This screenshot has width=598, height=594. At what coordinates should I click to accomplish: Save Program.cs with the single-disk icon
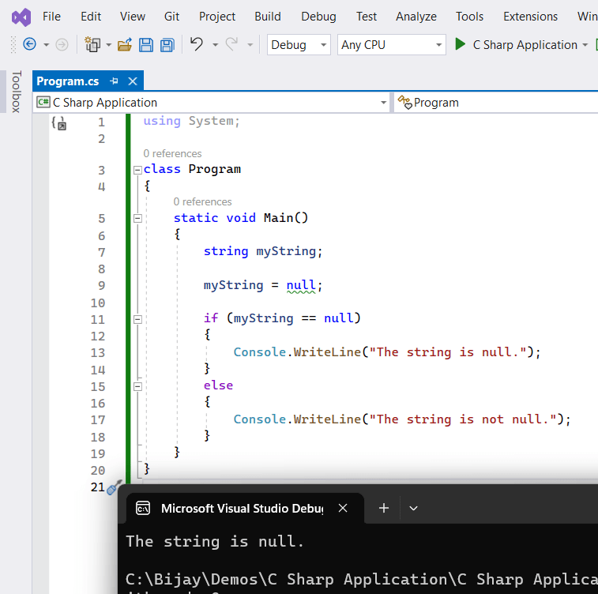tap(145, 44)
